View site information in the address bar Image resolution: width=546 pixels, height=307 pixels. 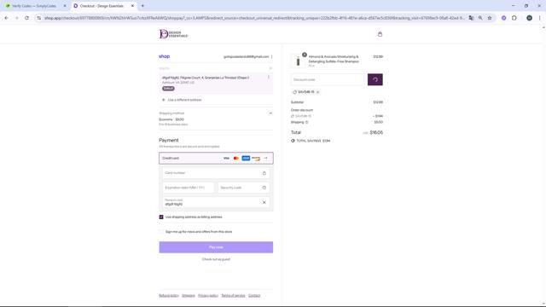[x=39, y=18]
